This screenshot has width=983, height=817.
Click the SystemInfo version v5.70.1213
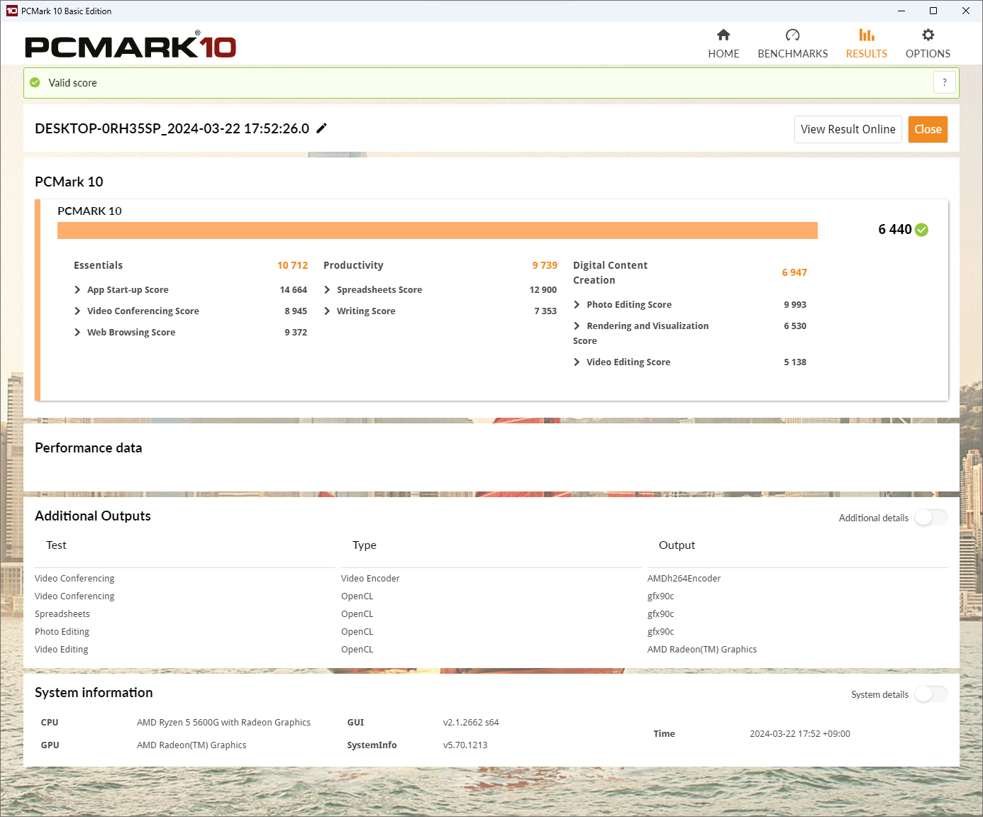pyautogui.click(x=465, y=745)
